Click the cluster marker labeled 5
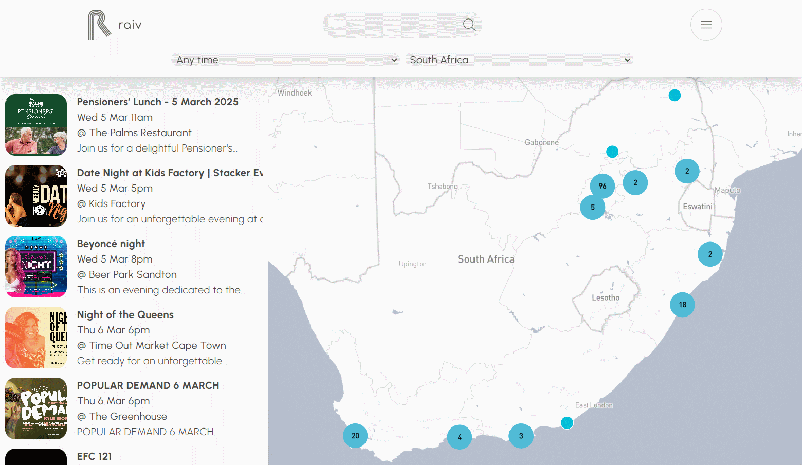This screenshot has width=802, height=465. coord(592,208)
